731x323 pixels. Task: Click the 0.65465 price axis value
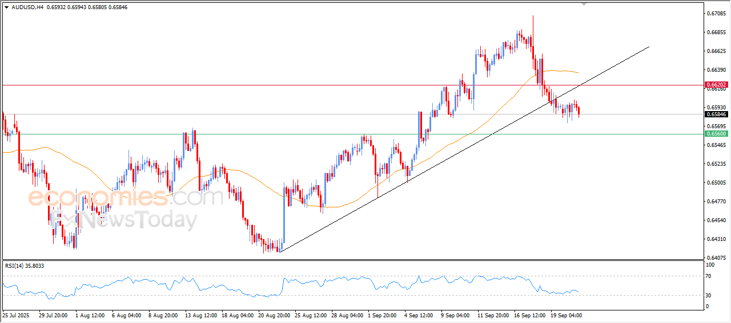(x=716, y=145)
